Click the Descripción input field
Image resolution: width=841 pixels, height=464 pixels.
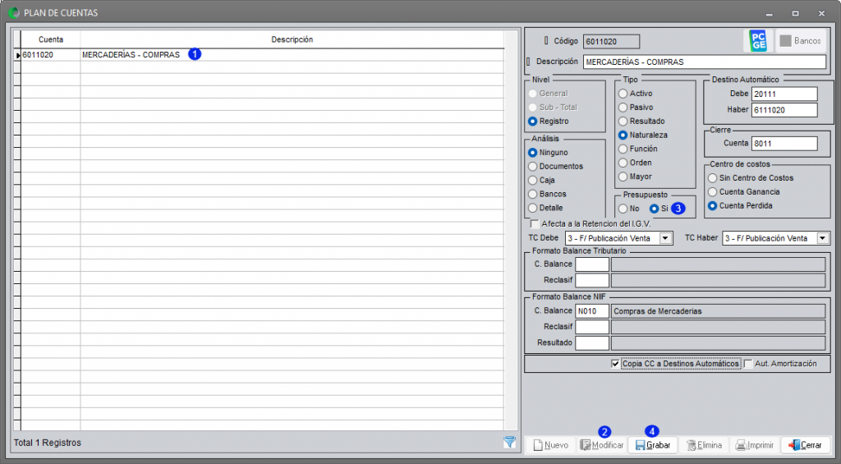tap(704, 62)
